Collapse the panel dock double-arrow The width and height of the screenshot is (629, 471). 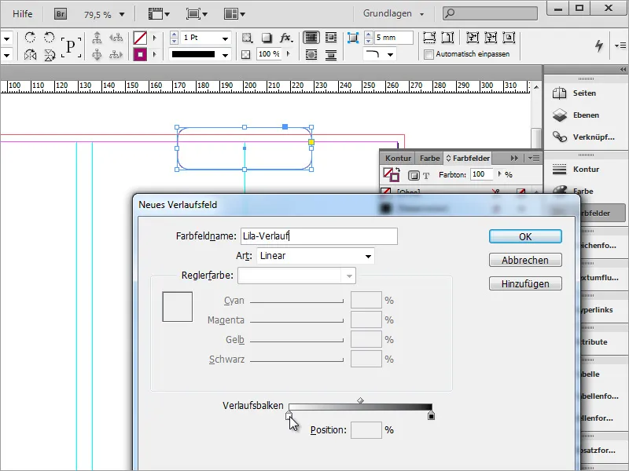tap(623, 70)
